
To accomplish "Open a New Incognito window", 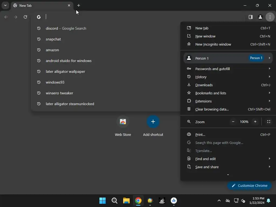I will click(228, 44).
